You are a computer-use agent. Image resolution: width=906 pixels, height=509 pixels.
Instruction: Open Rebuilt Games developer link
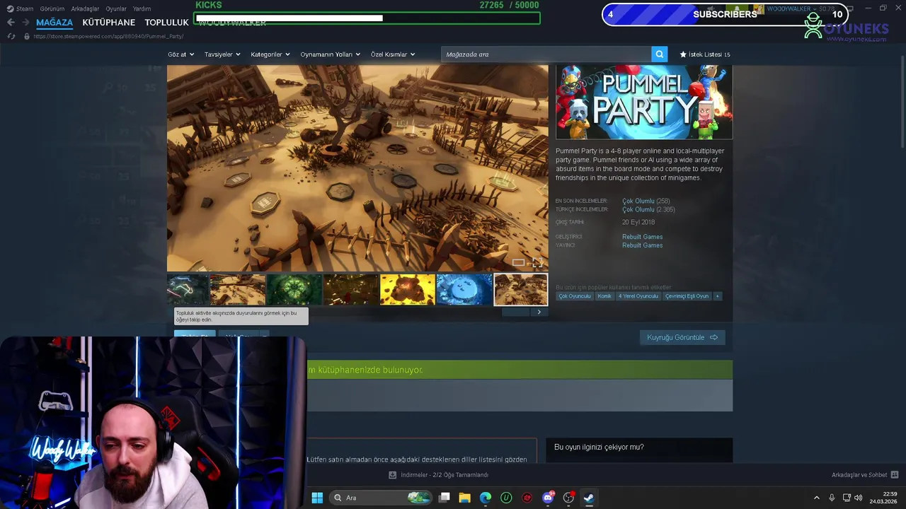tap(643, 237)
